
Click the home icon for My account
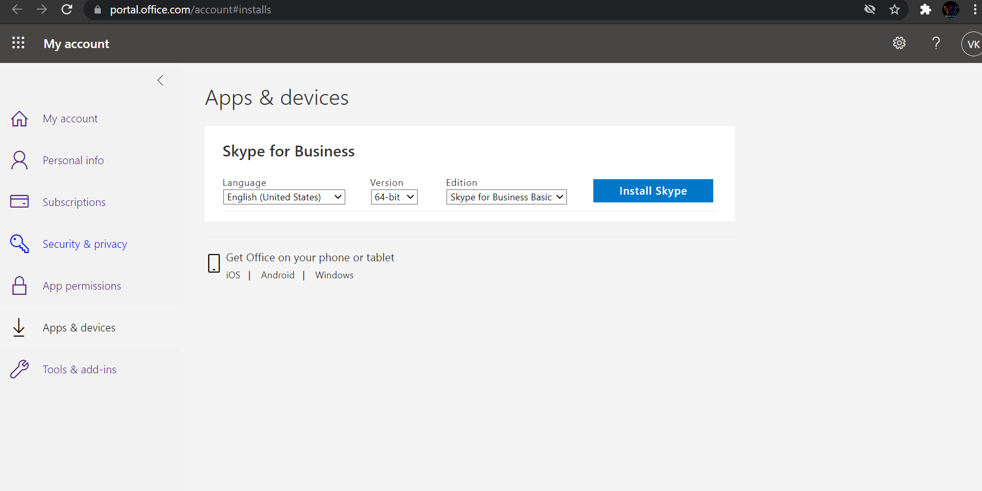[x=20, y=119]
